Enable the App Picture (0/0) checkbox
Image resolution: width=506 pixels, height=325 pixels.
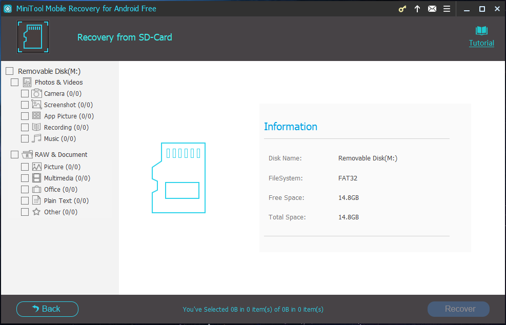[x=25, y=116]
